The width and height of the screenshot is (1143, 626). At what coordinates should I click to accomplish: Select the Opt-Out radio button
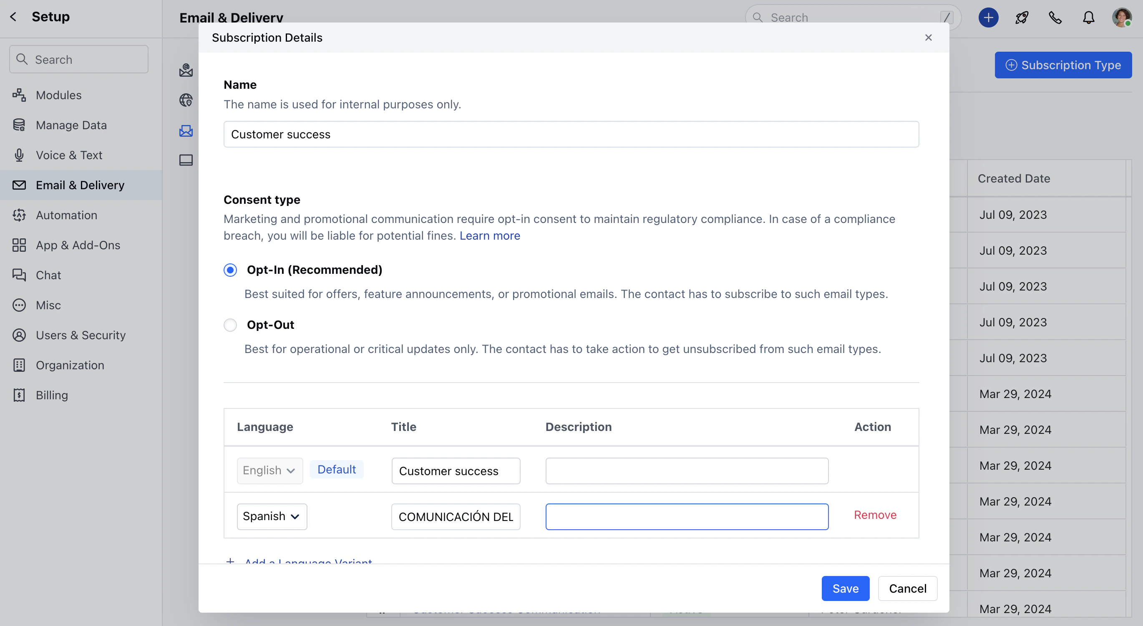(230, 325)
